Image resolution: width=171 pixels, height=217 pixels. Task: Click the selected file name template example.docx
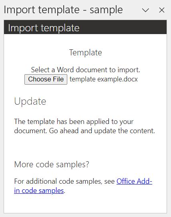[x=104, y=79]
